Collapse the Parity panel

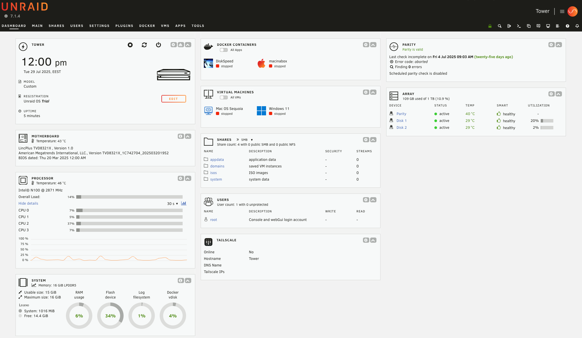[x=559, y=45]
